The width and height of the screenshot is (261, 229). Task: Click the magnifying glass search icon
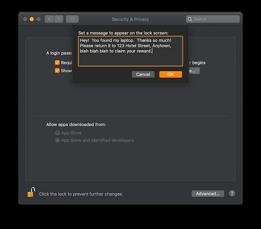click(190, 19)
